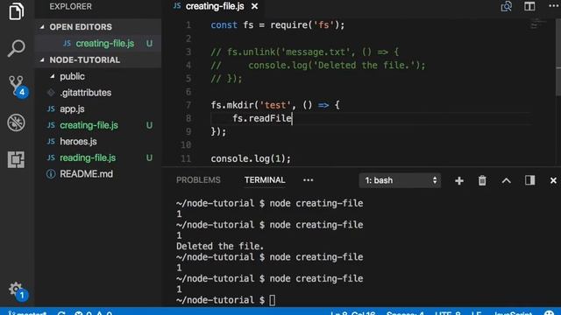The width and height of the screenshot is (561, 315).
Task: Switch to the TERMINAL panel tab
Action: (x=265, y=180)
